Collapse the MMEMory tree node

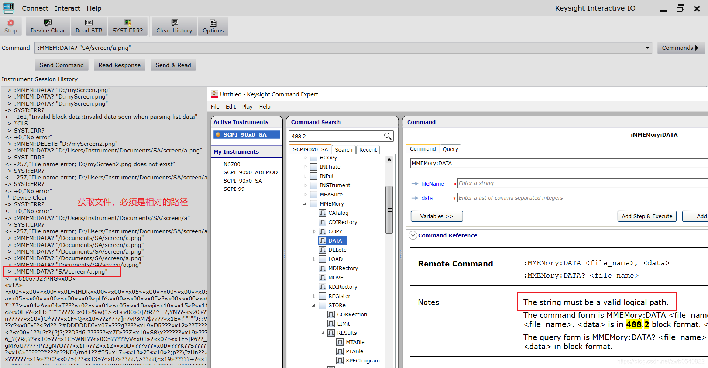click(x=305, y=204)
